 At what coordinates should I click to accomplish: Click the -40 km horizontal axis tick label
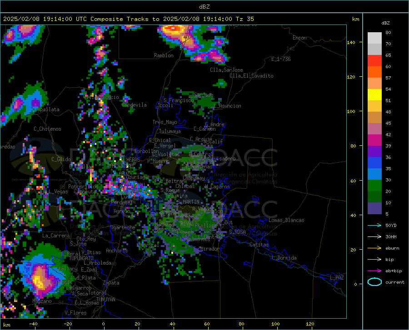33,324
